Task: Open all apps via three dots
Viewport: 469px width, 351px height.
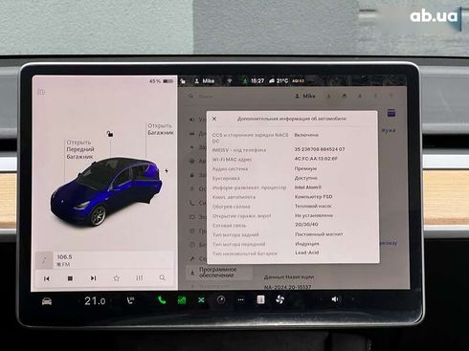Action: pos(241,299)
